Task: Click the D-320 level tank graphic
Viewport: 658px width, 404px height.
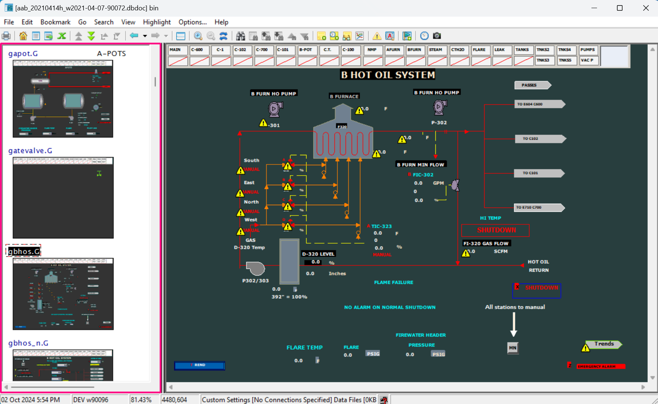Action: [x=289, y=261]
